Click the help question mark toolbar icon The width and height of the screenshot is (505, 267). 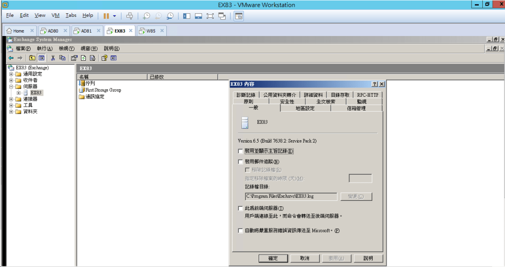click(x=104, y=58)
